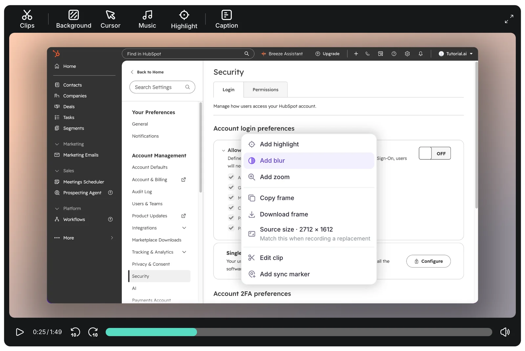Viewport: 525px width, 351px height.
Task: Expand the More menu
Action: 84,238
